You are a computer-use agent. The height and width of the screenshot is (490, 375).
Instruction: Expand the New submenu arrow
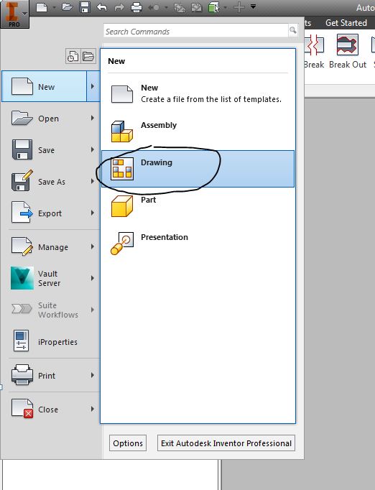point(93,86)
